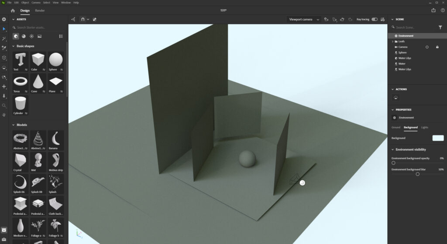Show the Materials asset category
Image resolution: width=447 pixels, height=244 pixels.
tap(24, 36)
